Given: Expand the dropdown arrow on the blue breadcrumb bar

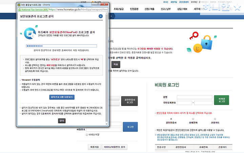Looking at the screenshot, I should coord(111,16).
